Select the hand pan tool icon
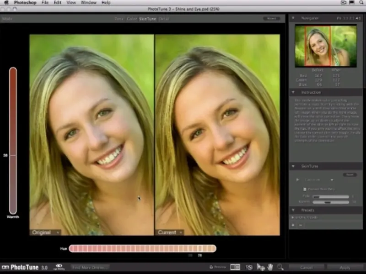Viewport: 366px width, 274px height. tap(270, 267)
